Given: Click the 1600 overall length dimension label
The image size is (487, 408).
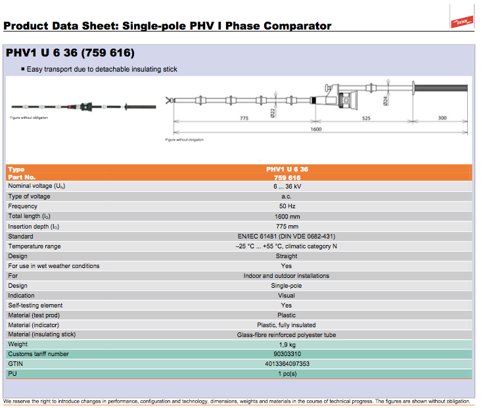Looking at the screenshot, I should [317, 130].
